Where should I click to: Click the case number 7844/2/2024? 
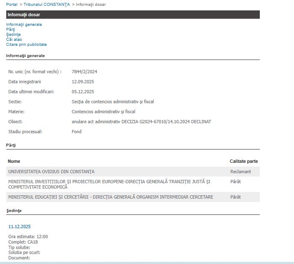[84, 72]
